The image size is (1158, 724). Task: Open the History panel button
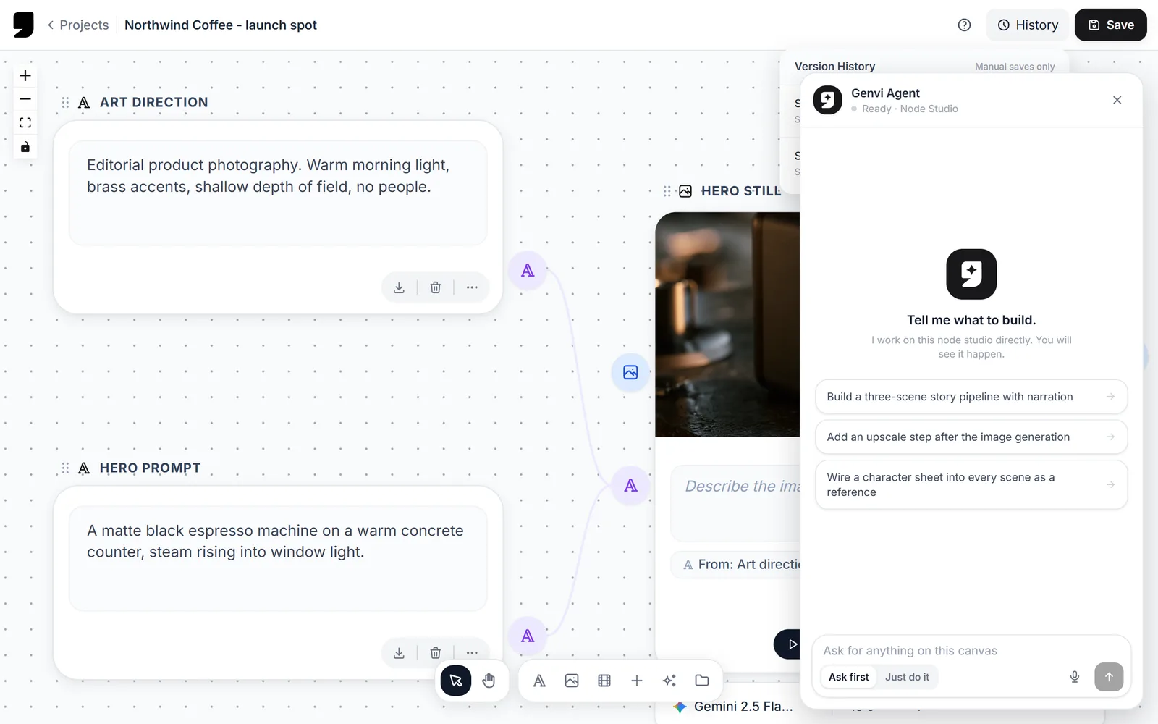[1028, 25]
